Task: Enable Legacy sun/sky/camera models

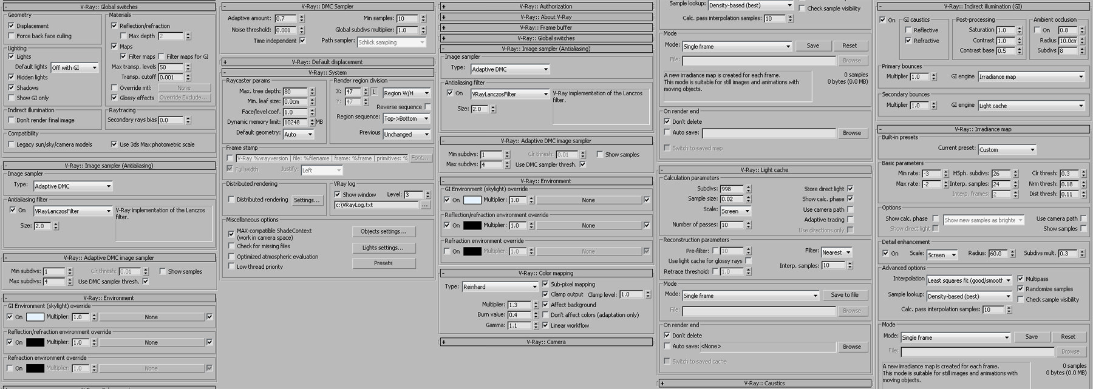Action: coord(12,144)
